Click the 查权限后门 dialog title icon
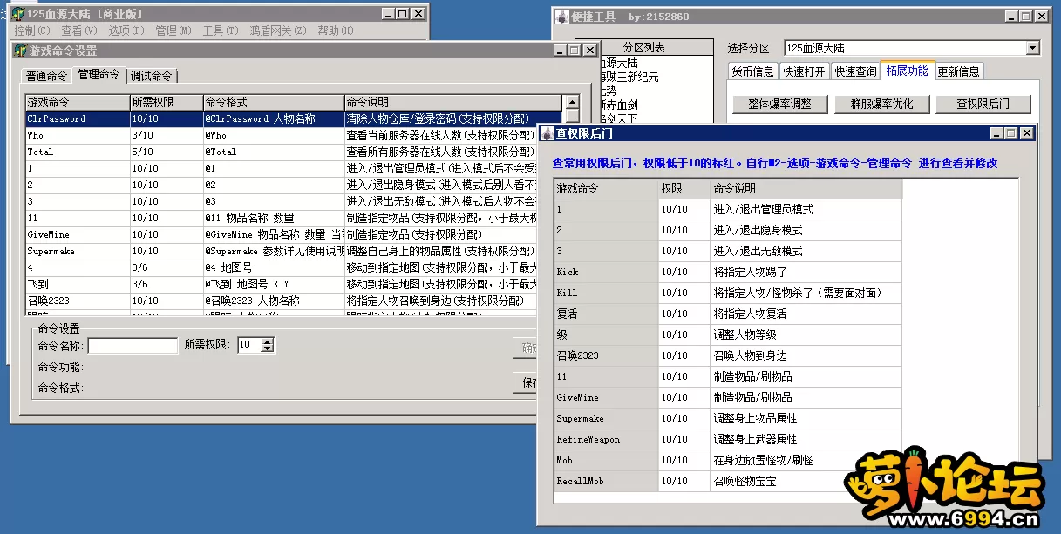 (x=547, y=133)
